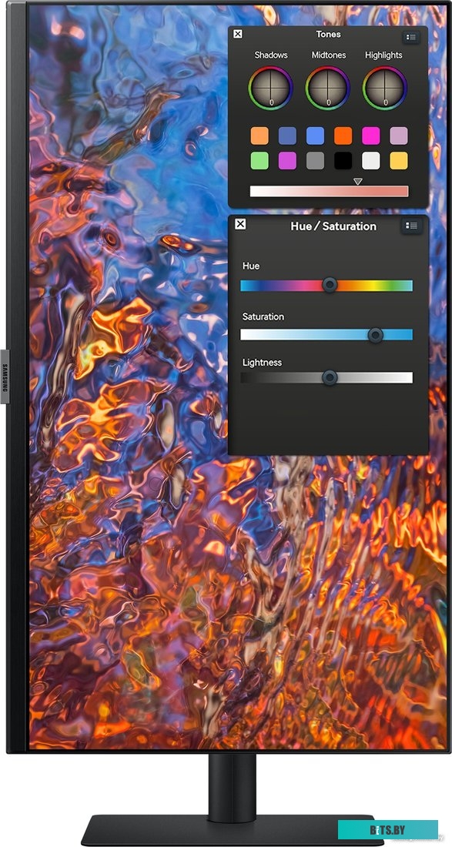Click the Midtones color wheel

[328, 88]
